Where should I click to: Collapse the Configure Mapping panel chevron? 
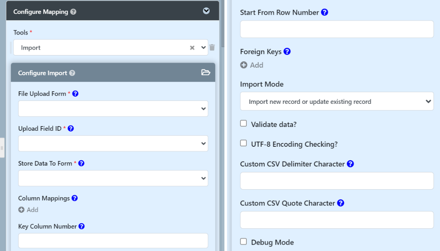coord(206,11)
